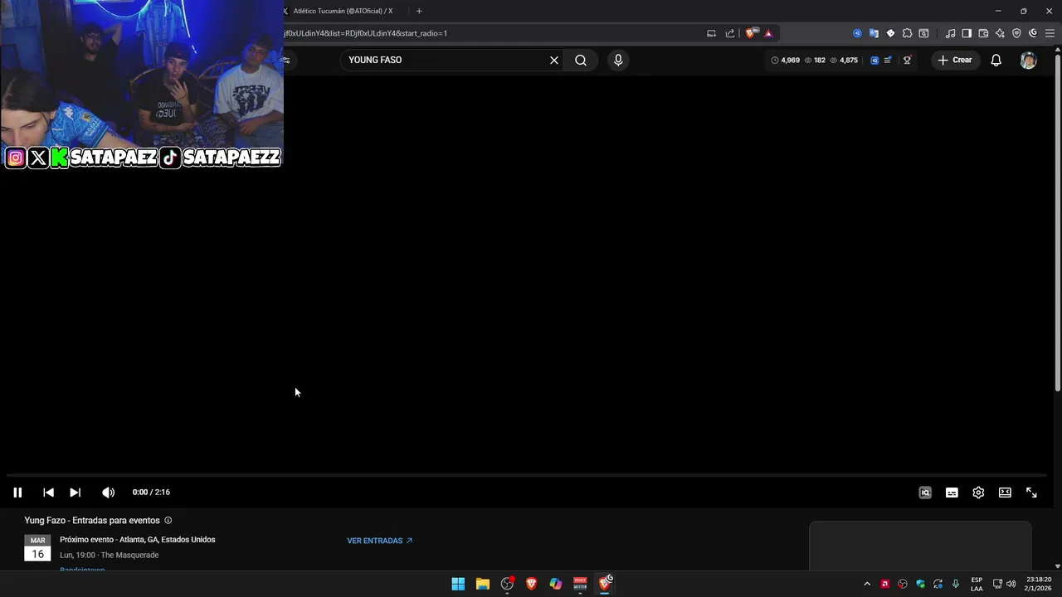This screenshot has height=597, width=1062.
Task: Click the vidIQ list icon near stats
Action: pos(888,60)
